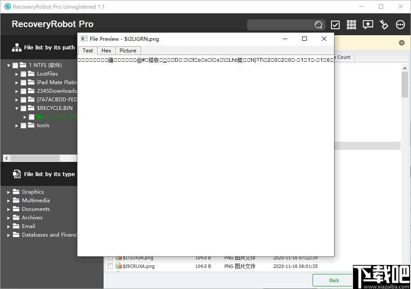The width and height of the screenshot is (411, 289).
Task: Check the $I9CRUXA.png file checkbox
Action: [x=110, y=266]
